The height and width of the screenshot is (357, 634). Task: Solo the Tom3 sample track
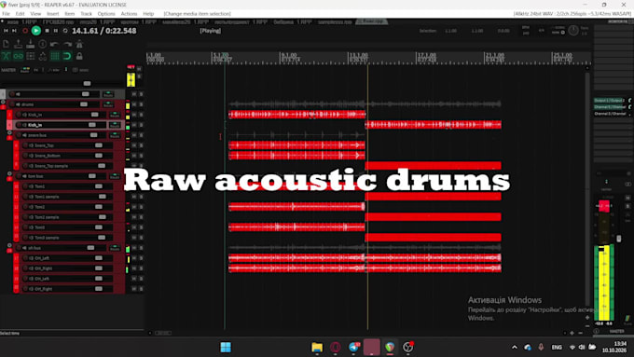click(141, 238)
